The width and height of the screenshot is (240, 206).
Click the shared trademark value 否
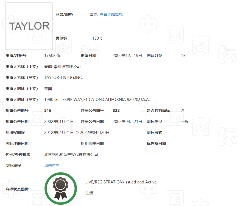tap(183, 111)
